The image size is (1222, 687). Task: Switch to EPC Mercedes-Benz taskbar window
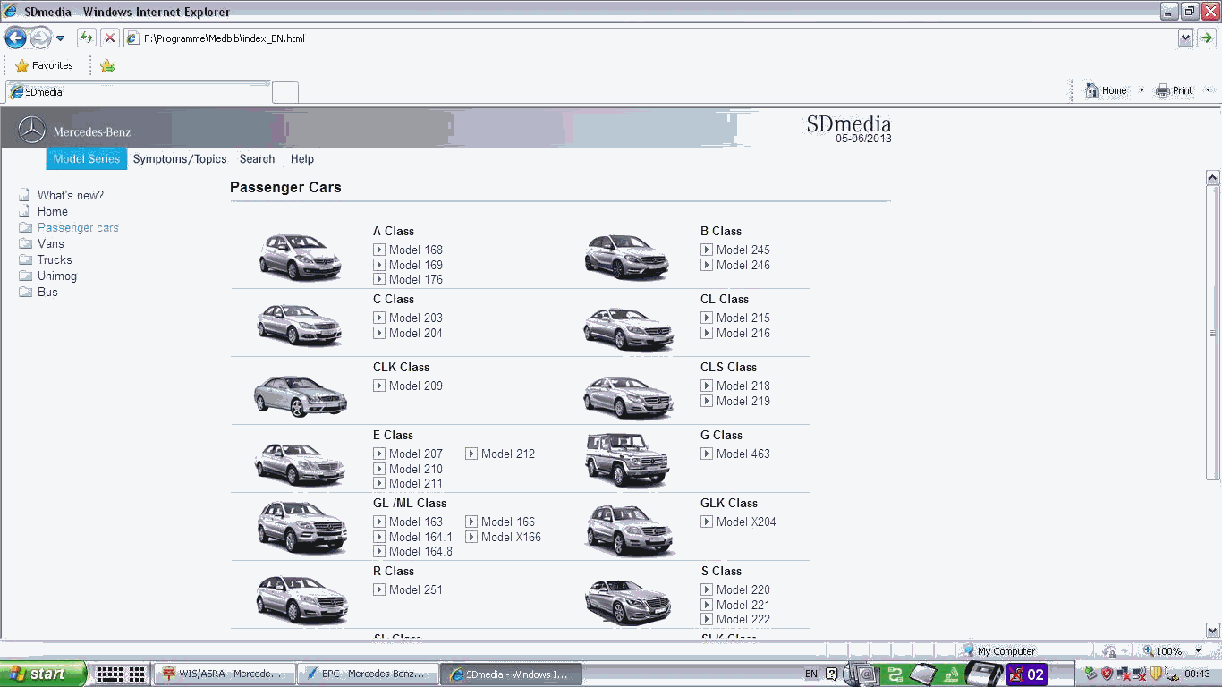click(x=368, y=674)
